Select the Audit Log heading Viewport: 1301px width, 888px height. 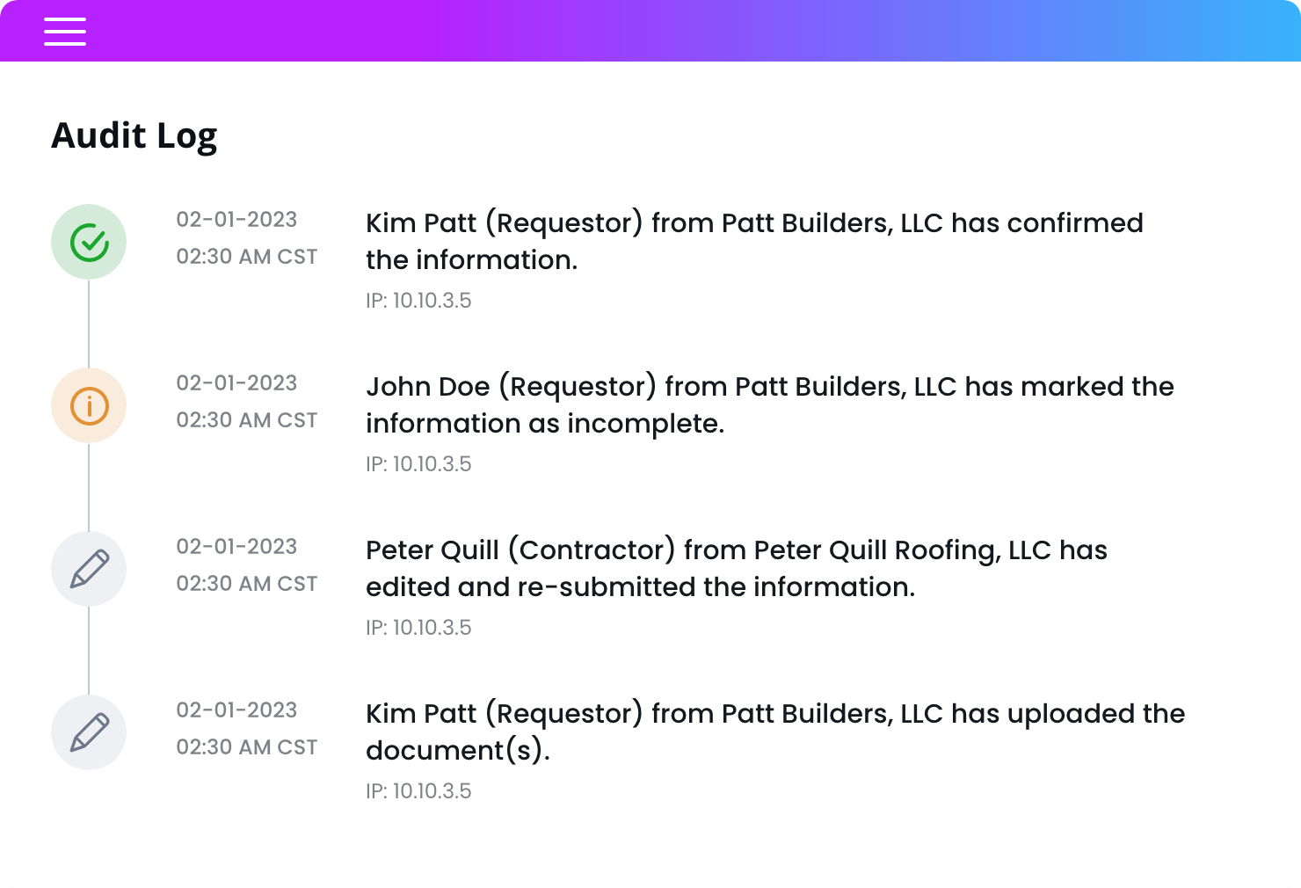134,136
